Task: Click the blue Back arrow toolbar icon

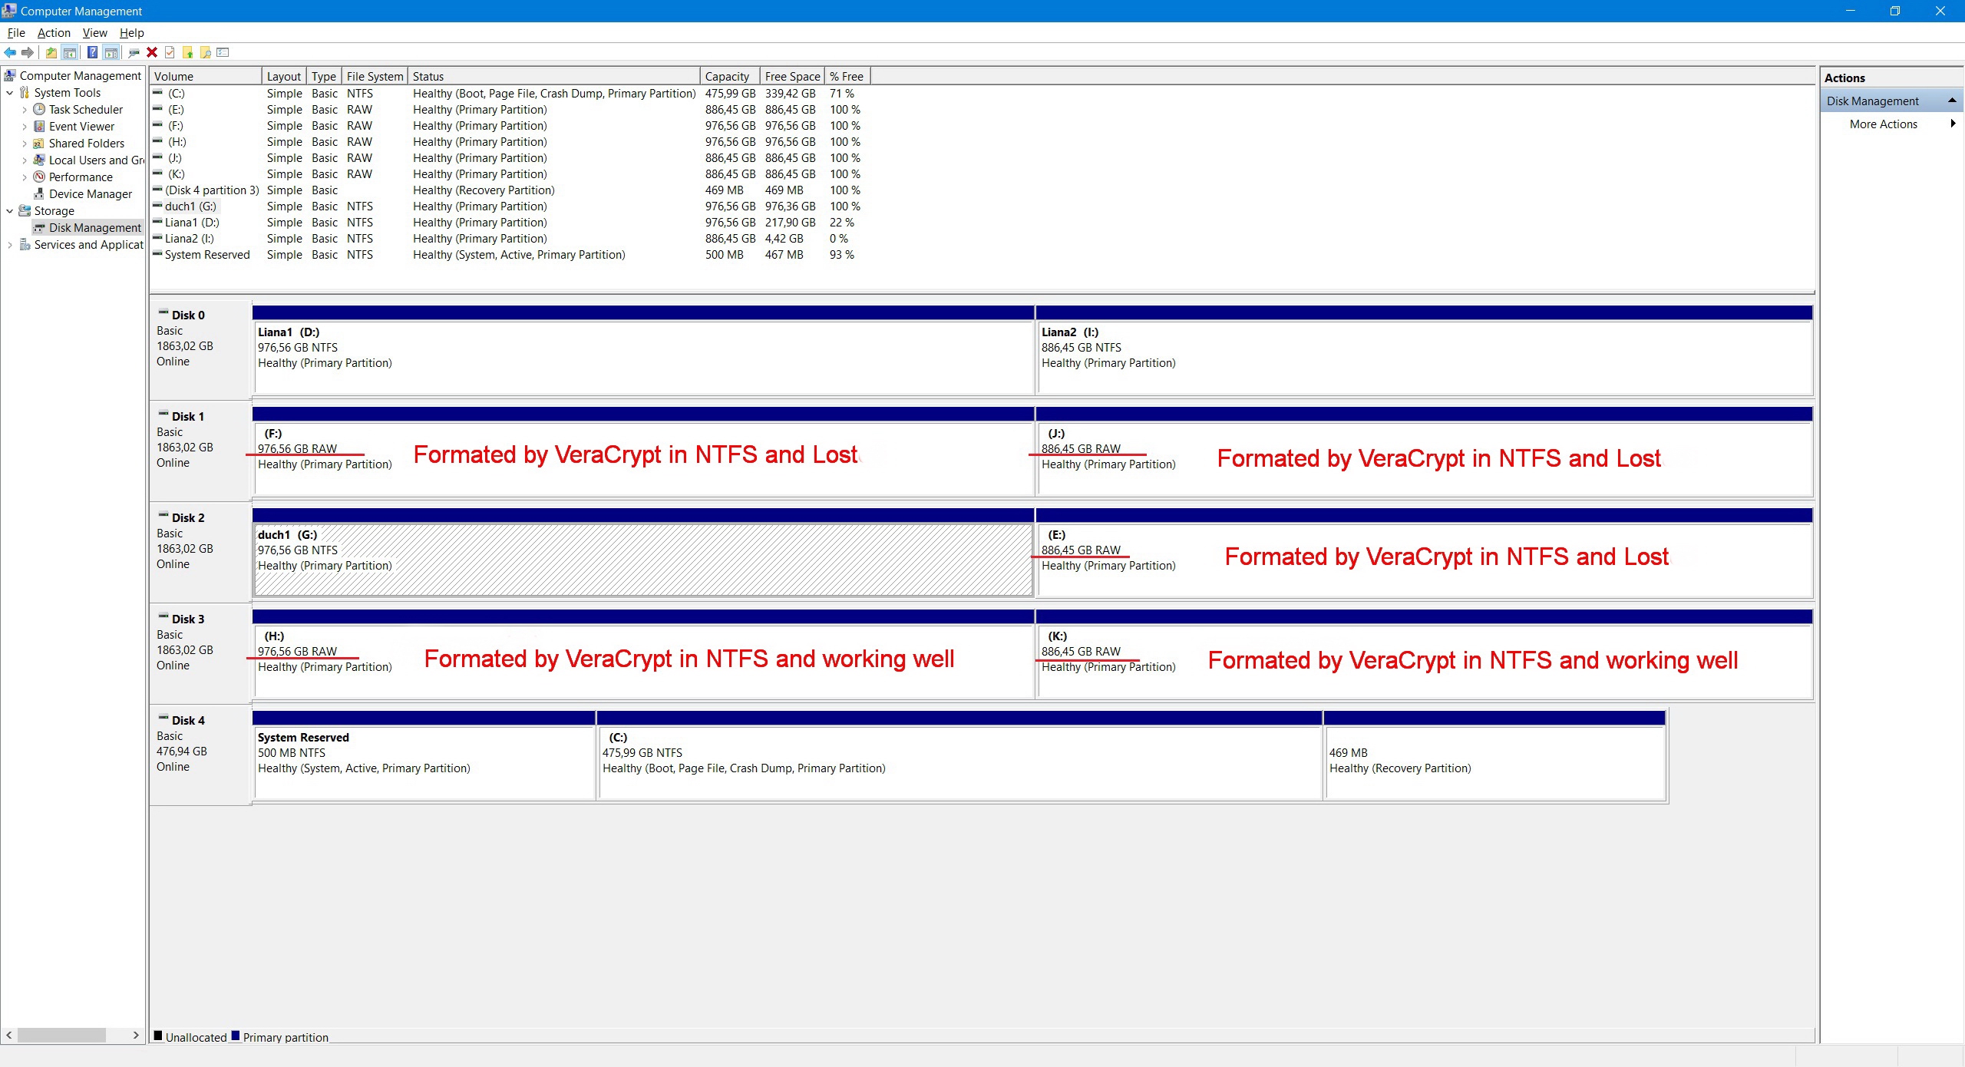Action: [x=10, y=52]
